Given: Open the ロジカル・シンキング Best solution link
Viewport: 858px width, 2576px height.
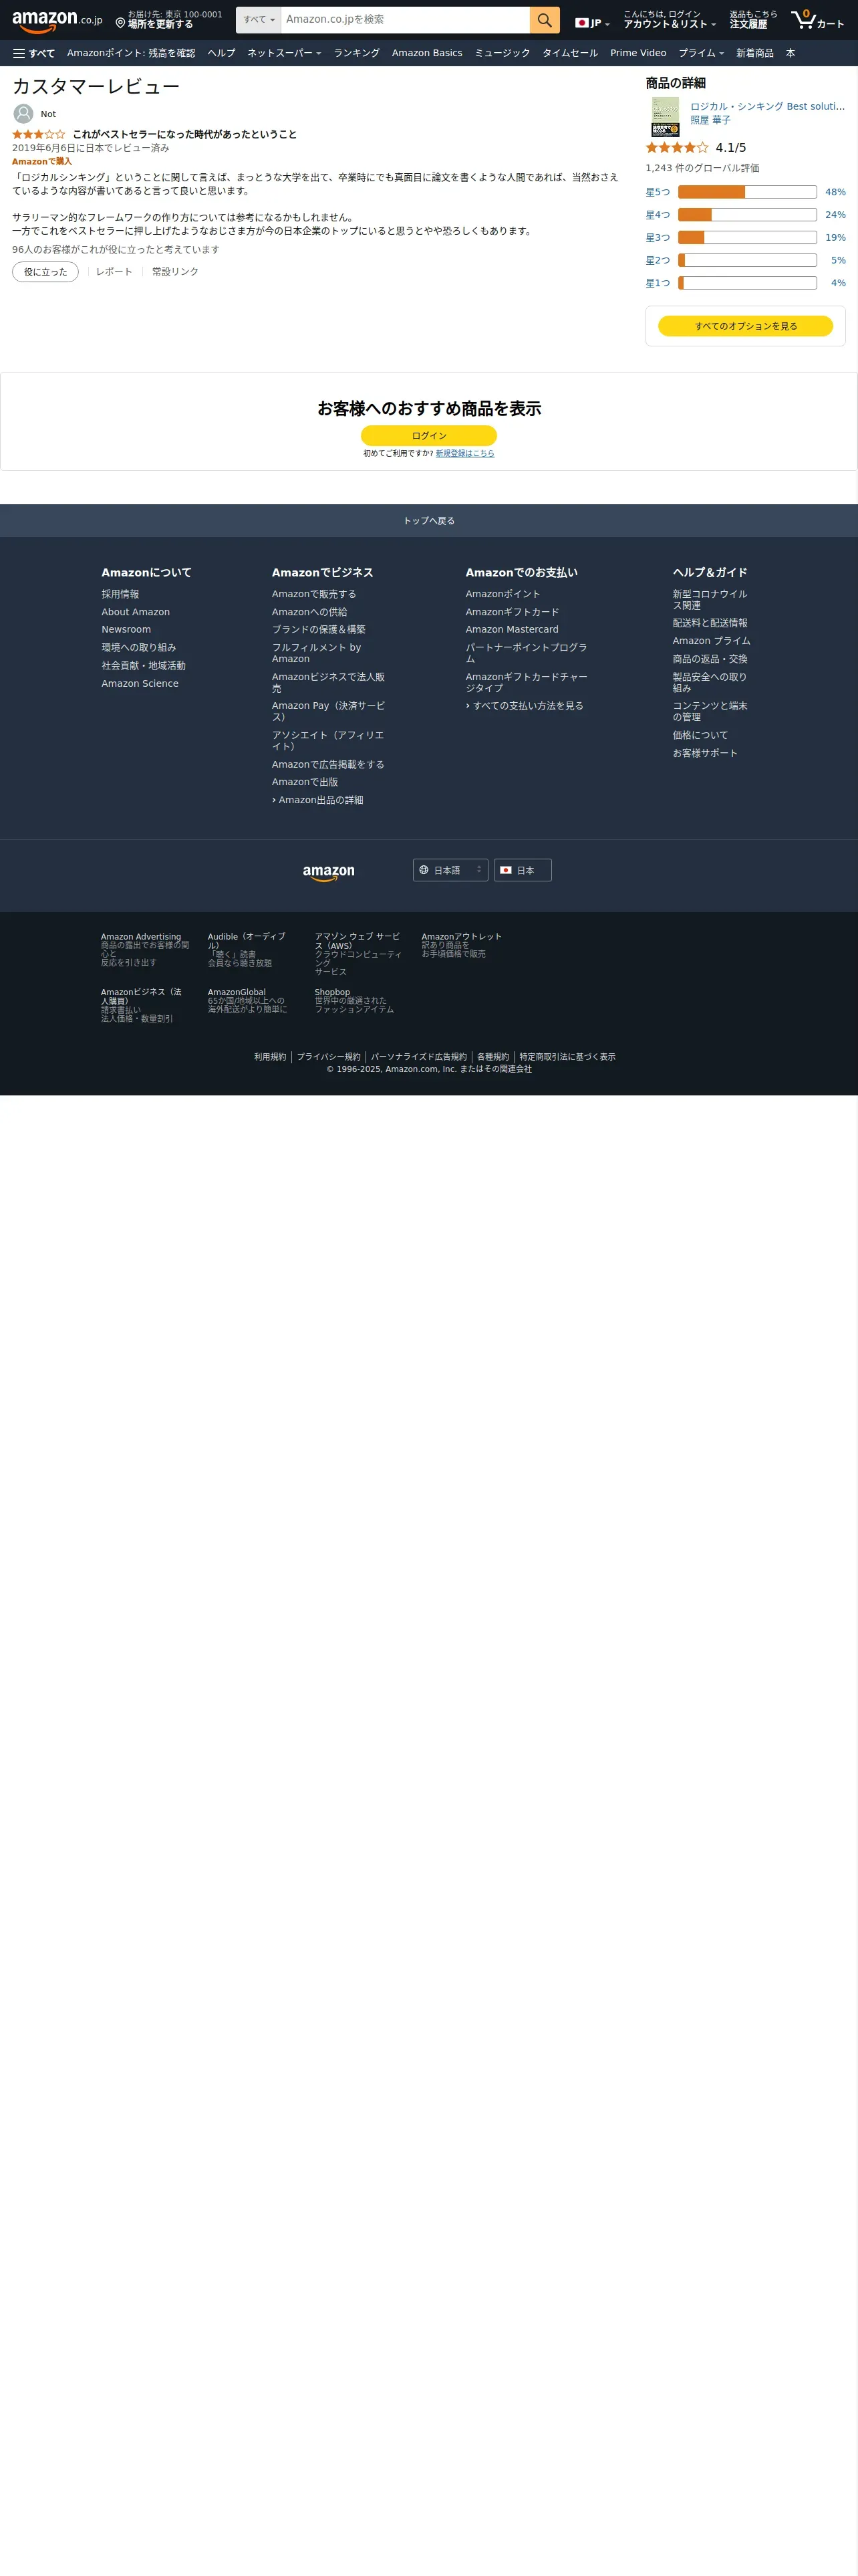Looking at the screenshot, I should (x=767, y=106).
